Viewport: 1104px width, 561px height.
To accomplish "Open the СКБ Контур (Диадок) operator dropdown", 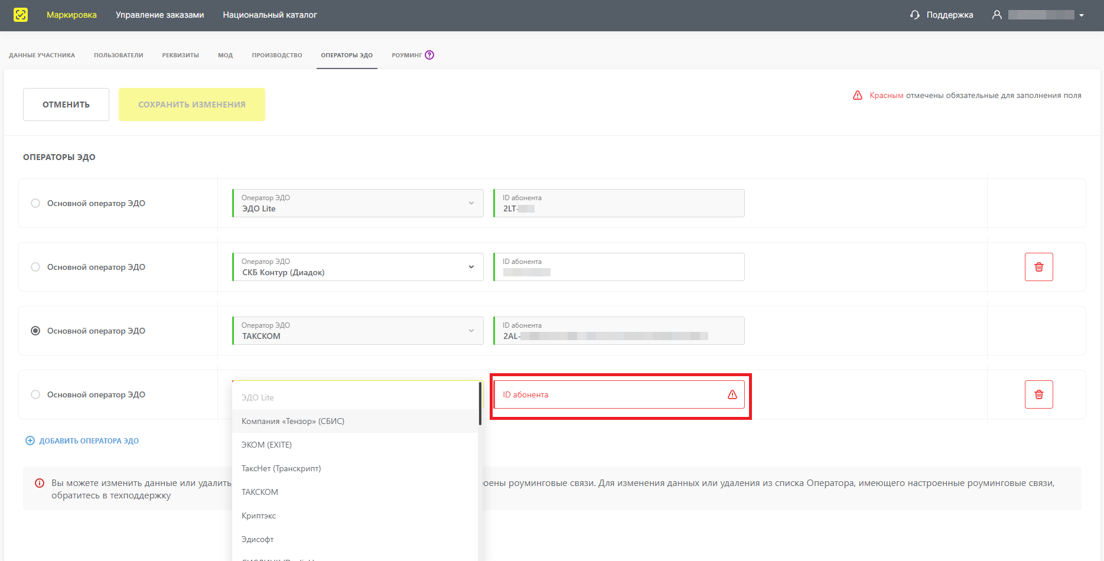I will [358, 267].
